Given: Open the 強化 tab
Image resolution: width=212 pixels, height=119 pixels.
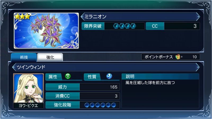Looking at the screenshot, I should coord(50,57).
